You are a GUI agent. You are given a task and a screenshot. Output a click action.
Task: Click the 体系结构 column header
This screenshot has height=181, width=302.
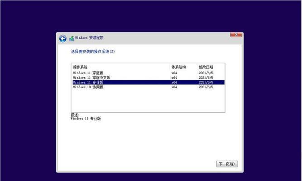(178, 67)
